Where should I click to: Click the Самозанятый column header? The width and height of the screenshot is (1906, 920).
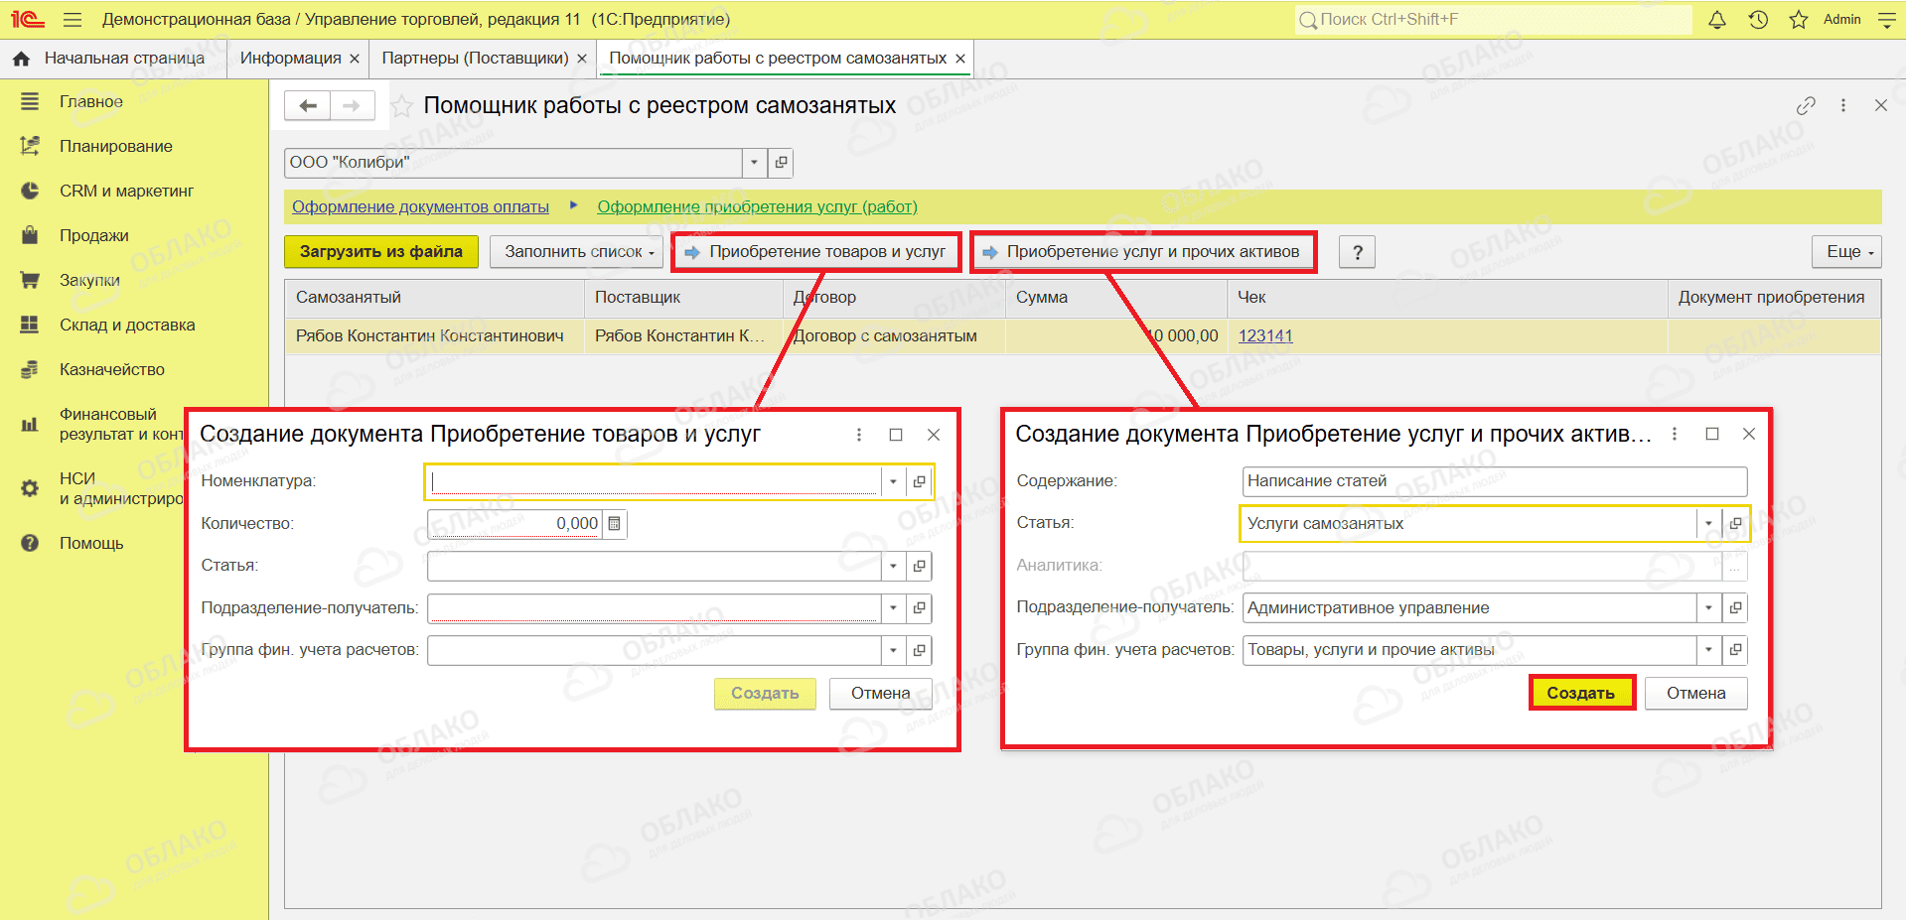coord(435,298)
